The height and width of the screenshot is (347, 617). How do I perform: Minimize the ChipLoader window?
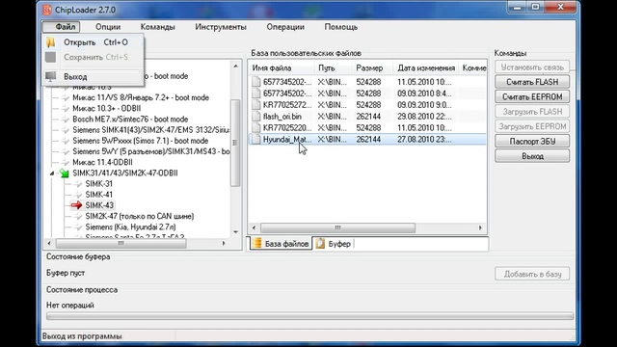tap(517, 7)
